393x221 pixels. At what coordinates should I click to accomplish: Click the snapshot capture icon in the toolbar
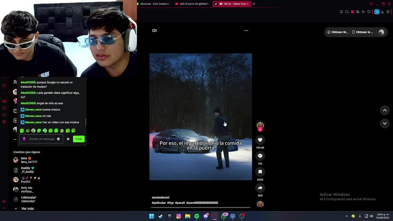347,12
